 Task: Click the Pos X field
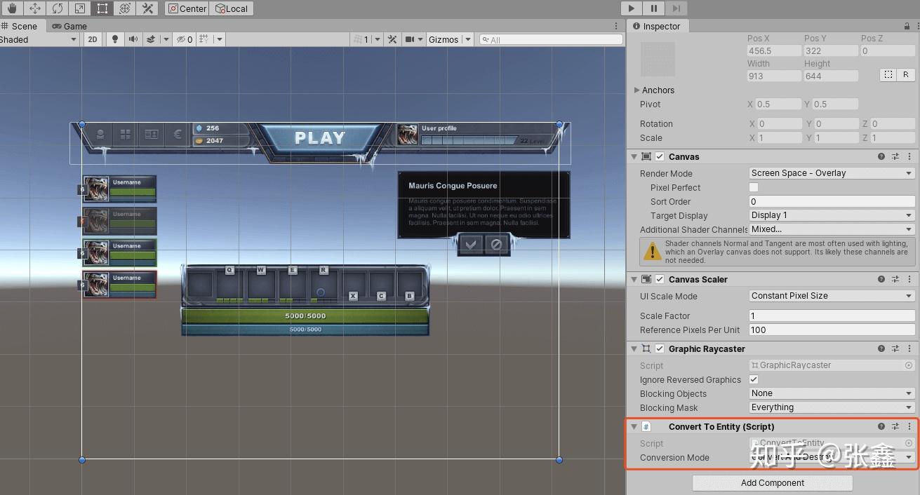pyautogui.click(x=774, y=50)
